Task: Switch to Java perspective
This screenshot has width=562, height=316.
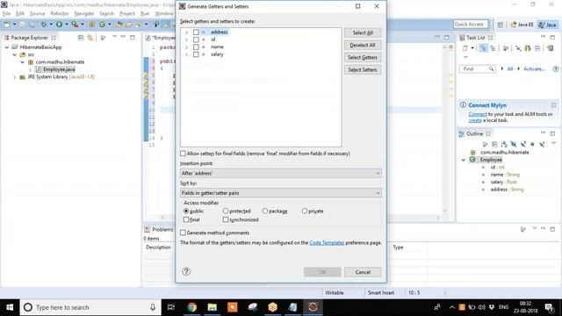Action: [x=547, y=25]
